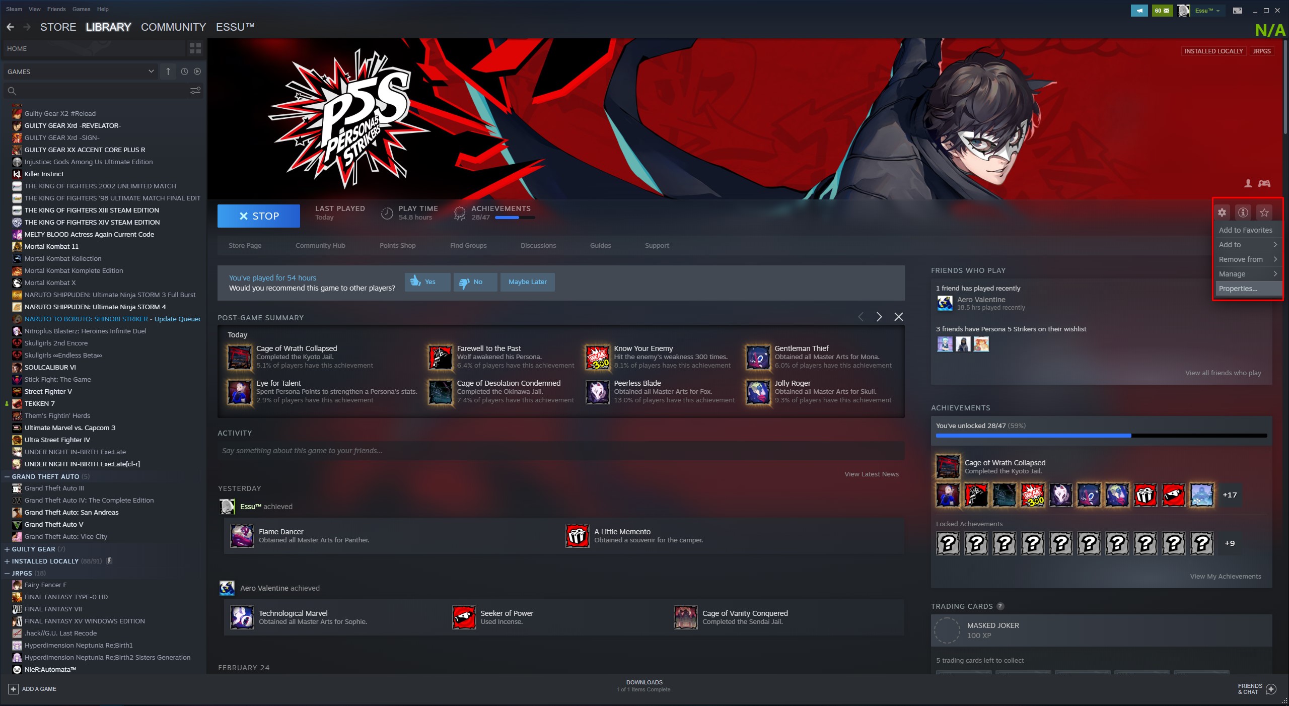Open the GAMES filter dropdown
Screen dimensions: 1289x706
(81, 72)
